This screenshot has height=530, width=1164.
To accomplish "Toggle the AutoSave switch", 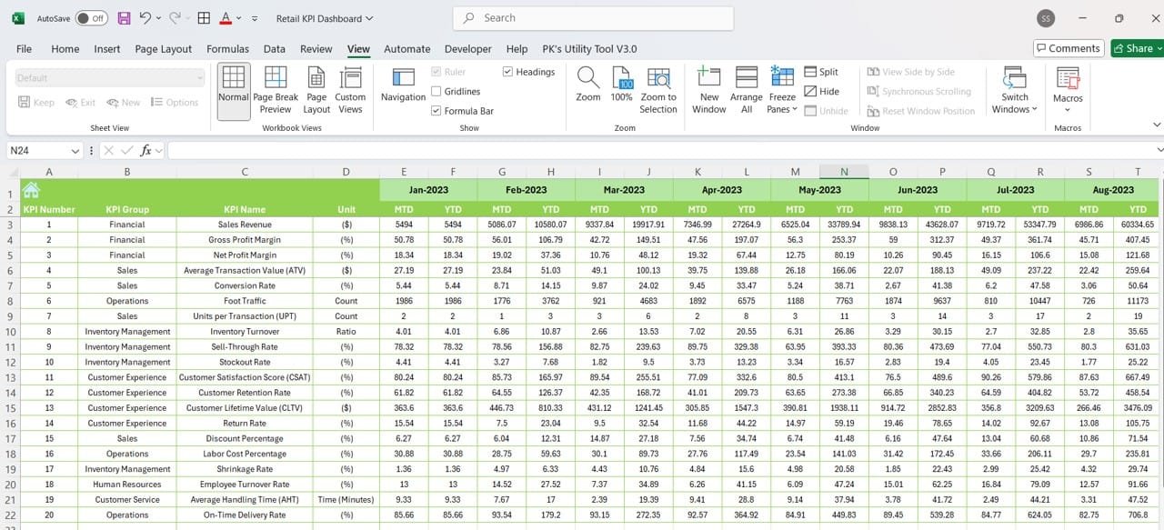I will coord(90,18).
